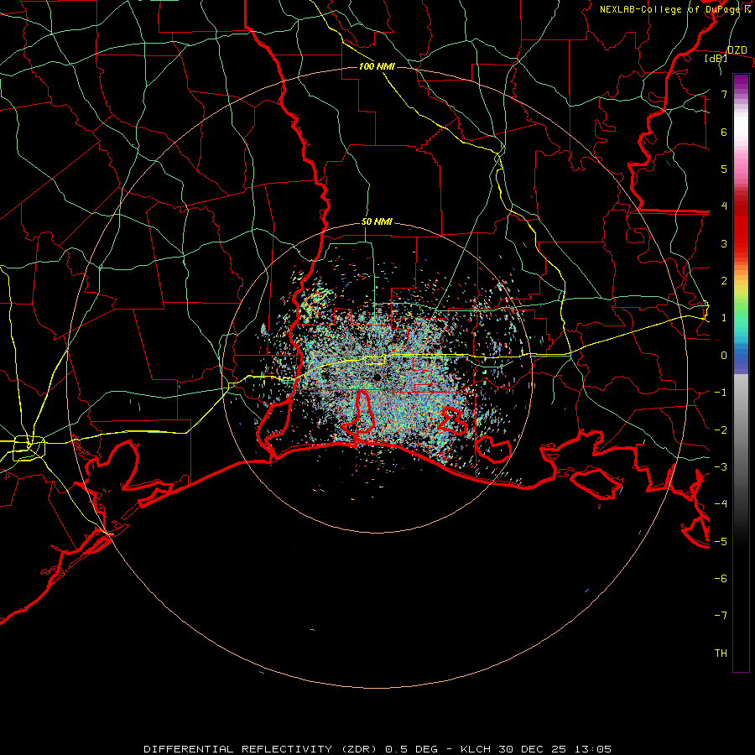The image size is (755, 755).
Task: Click the "-3" value on color scale
Action: [721, 467]
